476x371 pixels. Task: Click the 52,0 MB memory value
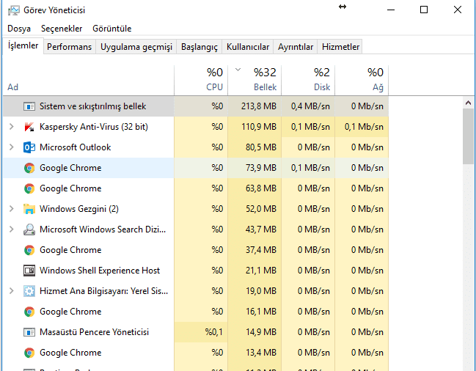pyautogui.click(x=261, y=209)
